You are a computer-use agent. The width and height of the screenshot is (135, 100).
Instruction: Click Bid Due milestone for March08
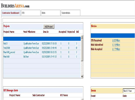(26, 57)
